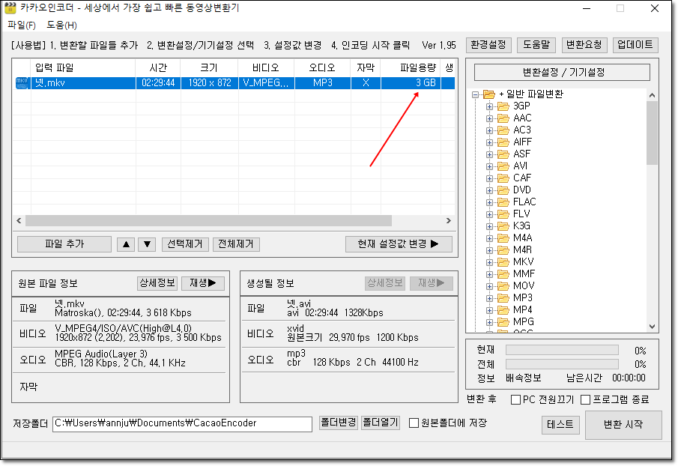This screenshot has width=678, height=466.
Task: Enable PC 전원끄기 after conversion
Action: [515, 400]
